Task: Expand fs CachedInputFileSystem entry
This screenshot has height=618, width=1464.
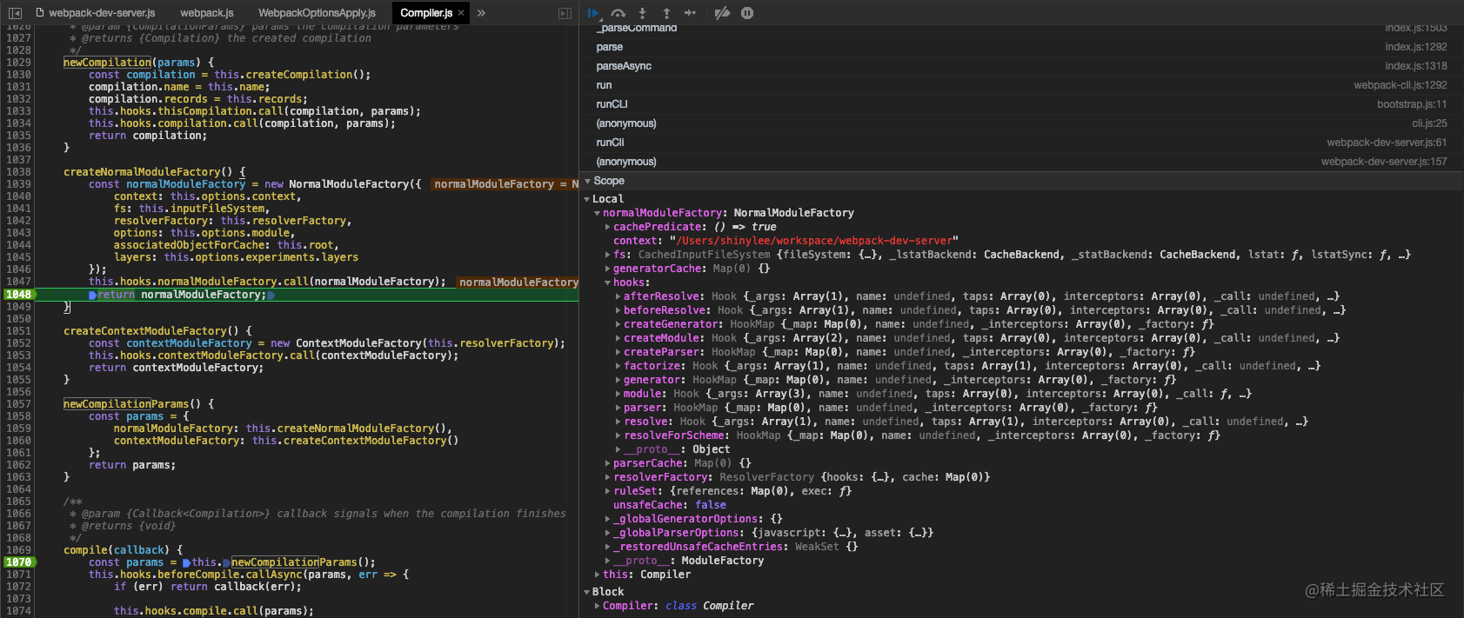Action: pyautogui.click(x=607, y=255)
